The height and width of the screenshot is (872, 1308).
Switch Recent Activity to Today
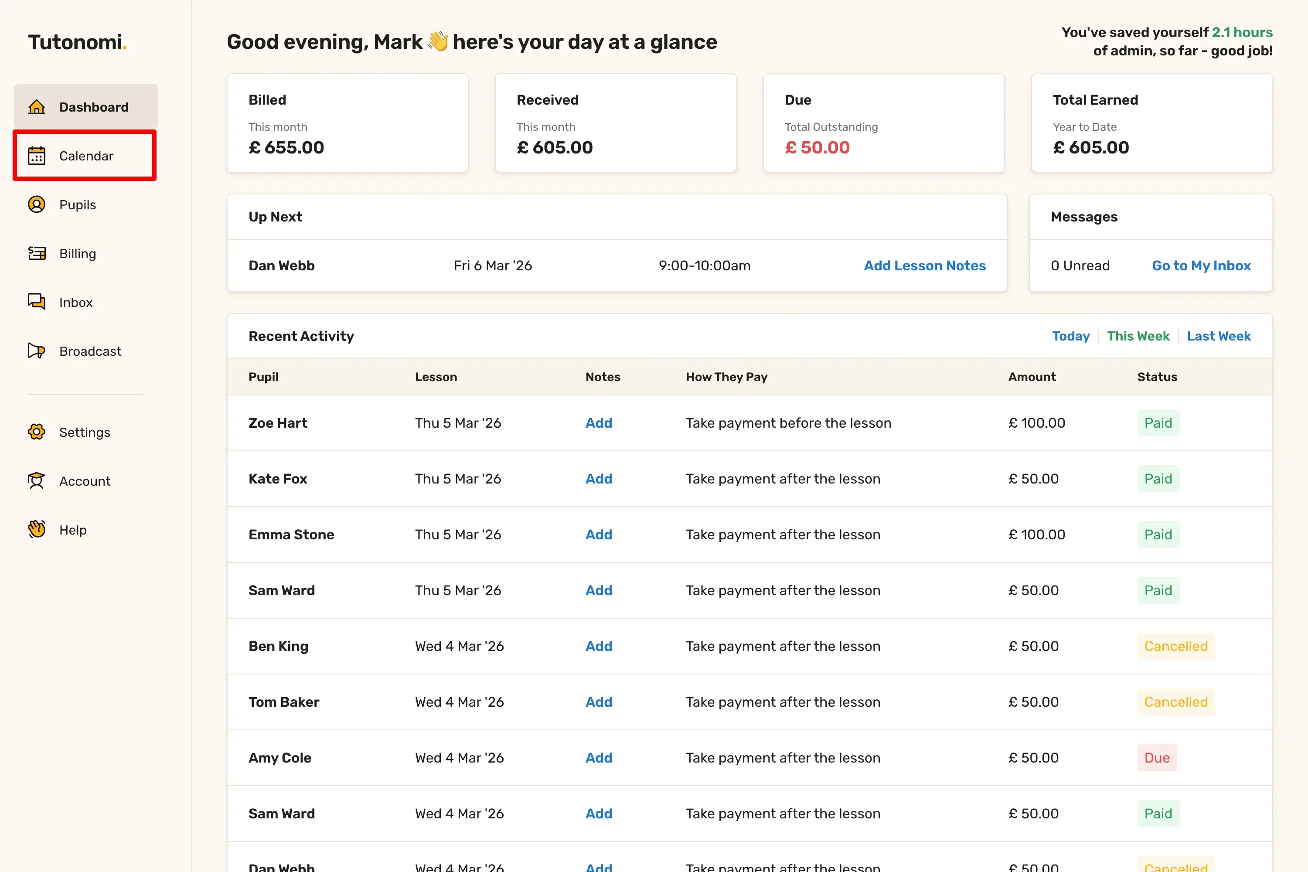[1070, 336]
